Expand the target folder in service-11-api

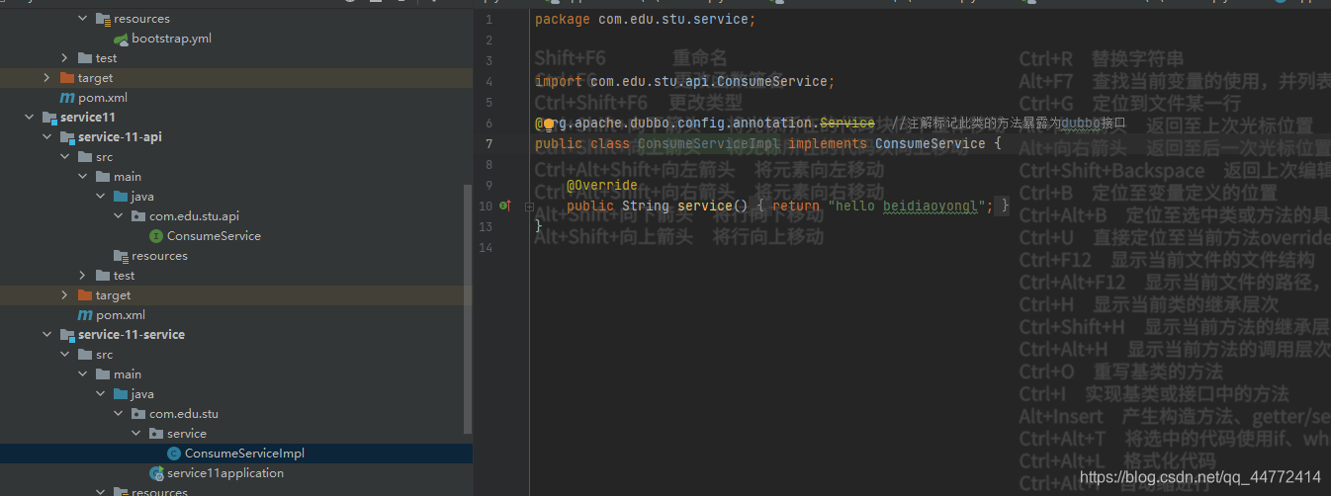point(65,295)
